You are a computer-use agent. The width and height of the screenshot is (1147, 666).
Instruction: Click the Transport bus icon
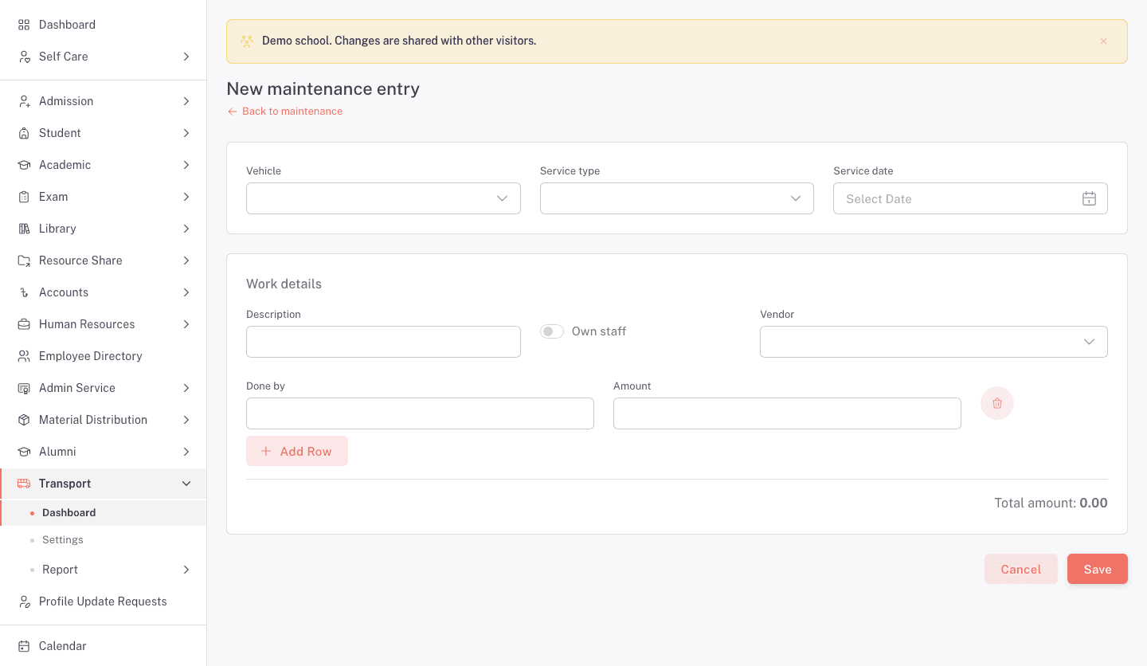point(24,484)
